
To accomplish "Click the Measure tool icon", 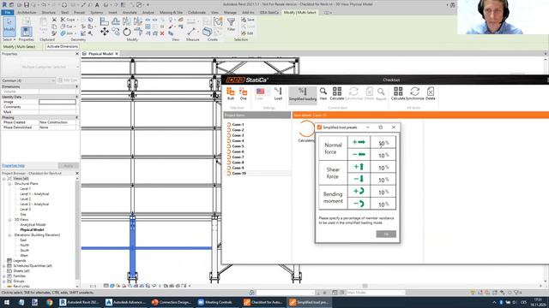I will [191, 32].
